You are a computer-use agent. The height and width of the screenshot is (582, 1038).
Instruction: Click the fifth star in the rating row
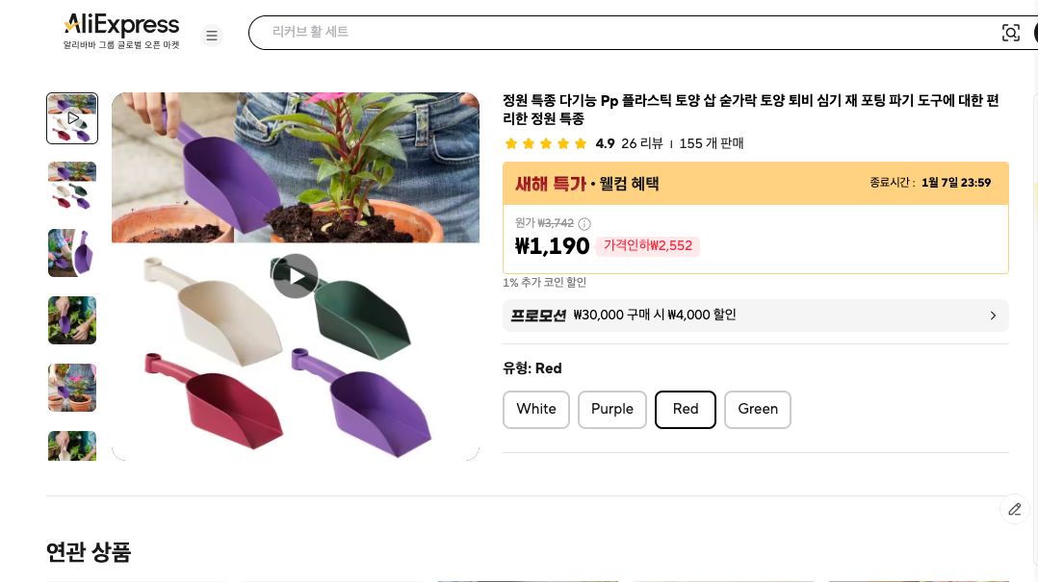pyautogui.click(x=581, y=142)
